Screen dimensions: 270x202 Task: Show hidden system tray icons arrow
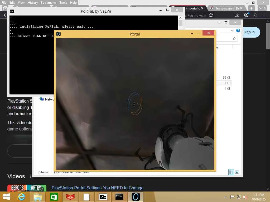point(226,197)
